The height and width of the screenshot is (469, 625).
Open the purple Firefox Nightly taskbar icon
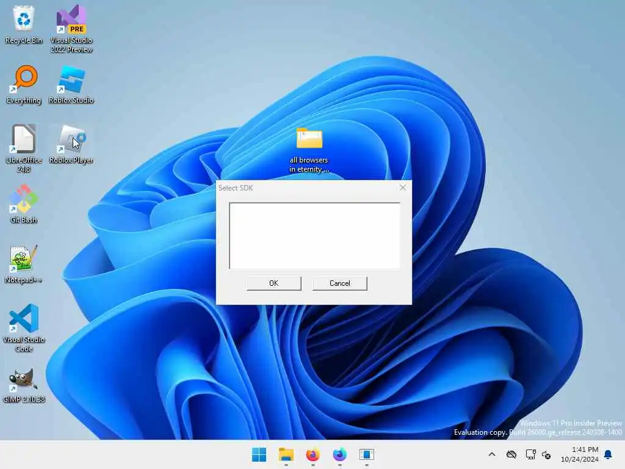339,454
